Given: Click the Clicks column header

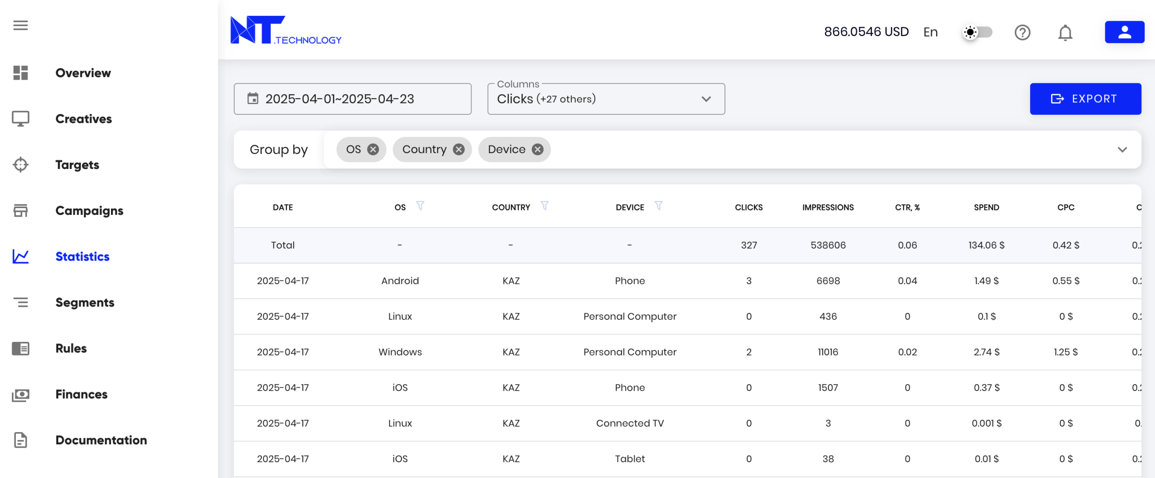Looking at the screenshot, I should tap(748, 207).
